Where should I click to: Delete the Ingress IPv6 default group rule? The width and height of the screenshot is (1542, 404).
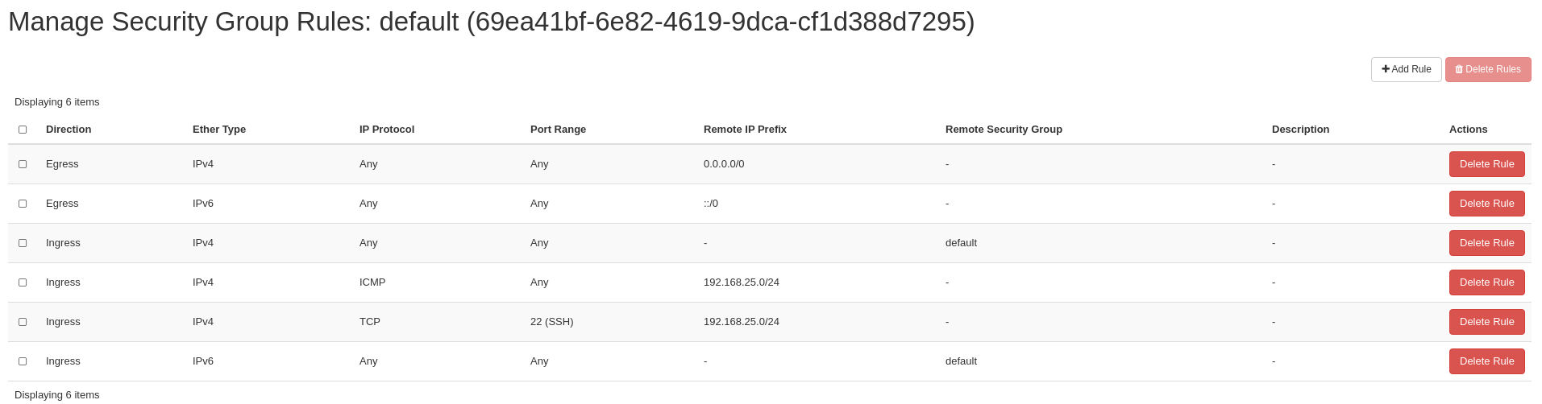(1486, 361)
